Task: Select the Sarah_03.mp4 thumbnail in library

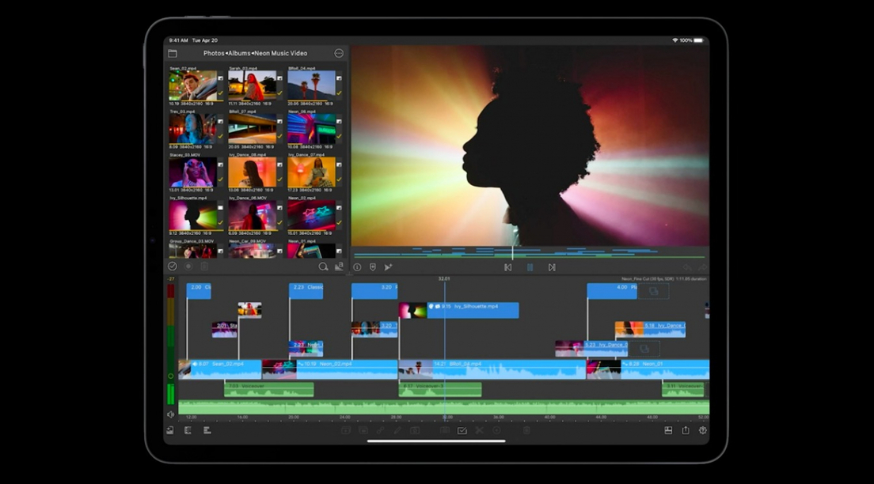Action: [x=253, y=85]
